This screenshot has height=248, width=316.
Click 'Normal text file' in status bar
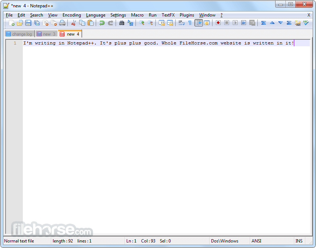[x=19, y=241]
